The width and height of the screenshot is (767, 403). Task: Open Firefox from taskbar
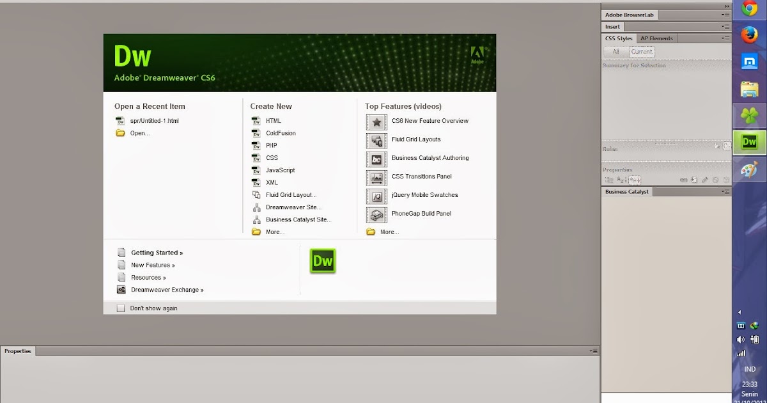pos(749,35)
